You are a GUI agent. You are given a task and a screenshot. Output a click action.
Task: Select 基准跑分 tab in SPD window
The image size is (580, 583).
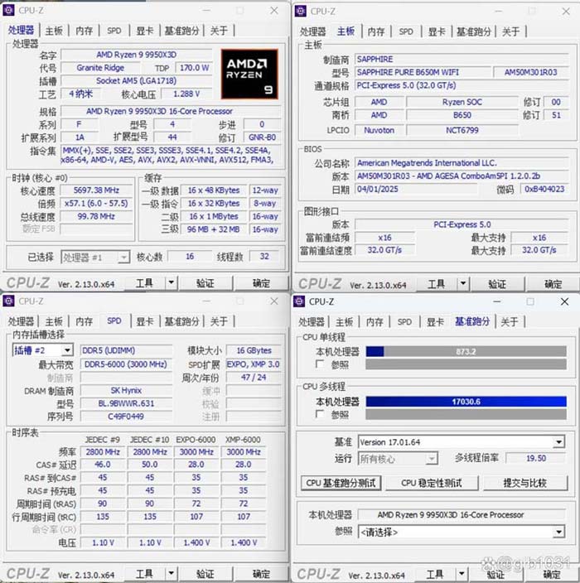[182, 321]
